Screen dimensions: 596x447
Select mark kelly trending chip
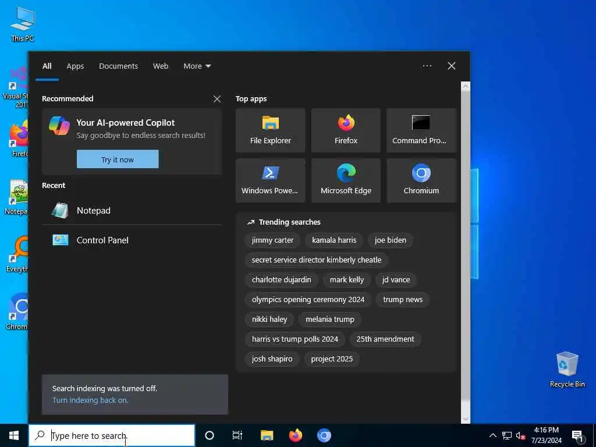(347, 280)
